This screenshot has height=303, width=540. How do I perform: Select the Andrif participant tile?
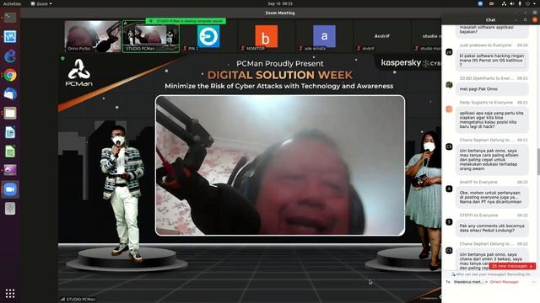(382, 36)
